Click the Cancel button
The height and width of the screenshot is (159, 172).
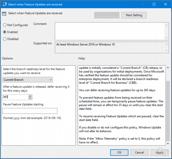click(139, 153)
